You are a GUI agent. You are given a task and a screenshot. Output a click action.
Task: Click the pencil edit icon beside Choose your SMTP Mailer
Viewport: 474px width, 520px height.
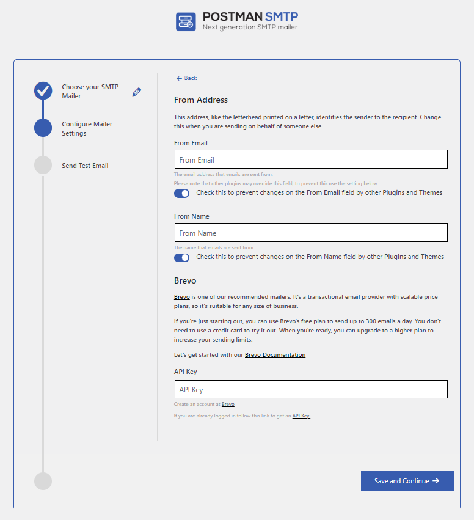[x=137, y=92]
